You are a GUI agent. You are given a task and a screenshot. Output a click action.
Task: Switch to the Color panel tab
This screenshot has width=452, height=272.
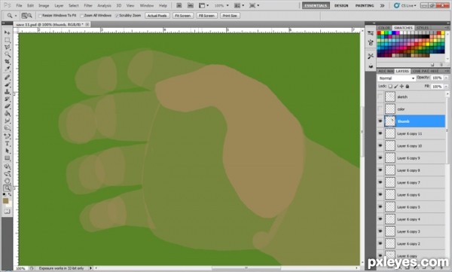384,28
